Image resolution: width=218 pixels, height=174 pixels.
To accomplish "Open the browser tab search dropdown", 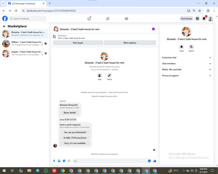I will (3, 3).
